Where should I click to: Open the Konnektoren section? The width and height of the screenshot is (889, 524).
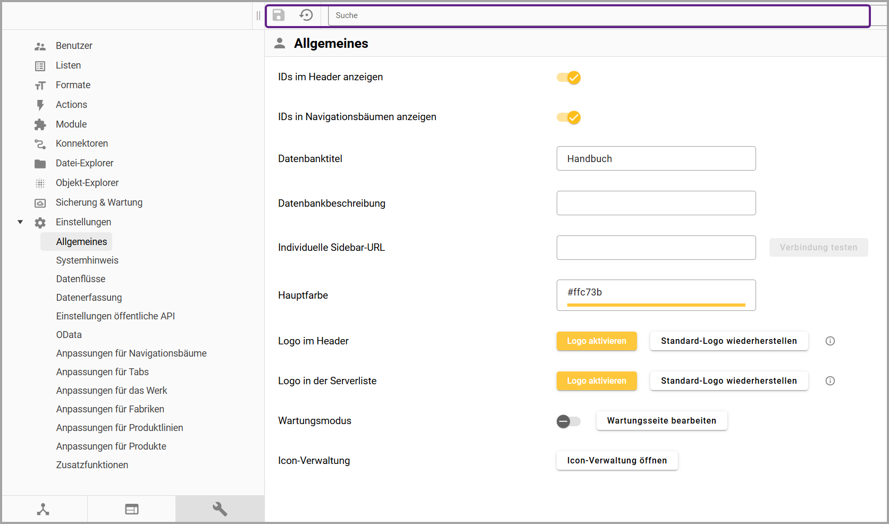click(x=82, y=143)
